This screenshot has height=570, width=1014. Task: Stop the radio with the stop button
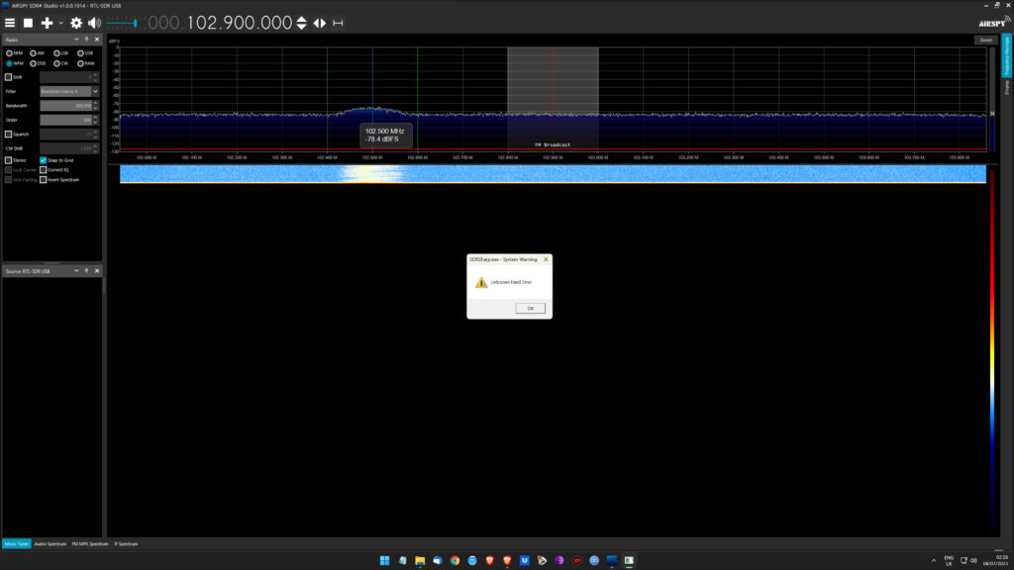pos(28,23)
